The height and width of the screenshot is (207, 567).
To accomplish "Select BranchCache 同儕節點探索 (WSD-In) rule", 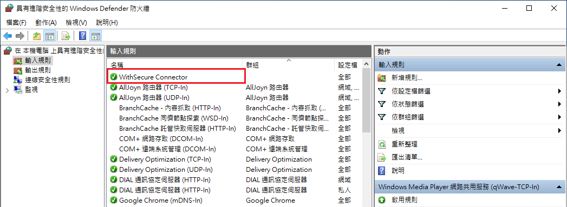I will pos(174,118).
